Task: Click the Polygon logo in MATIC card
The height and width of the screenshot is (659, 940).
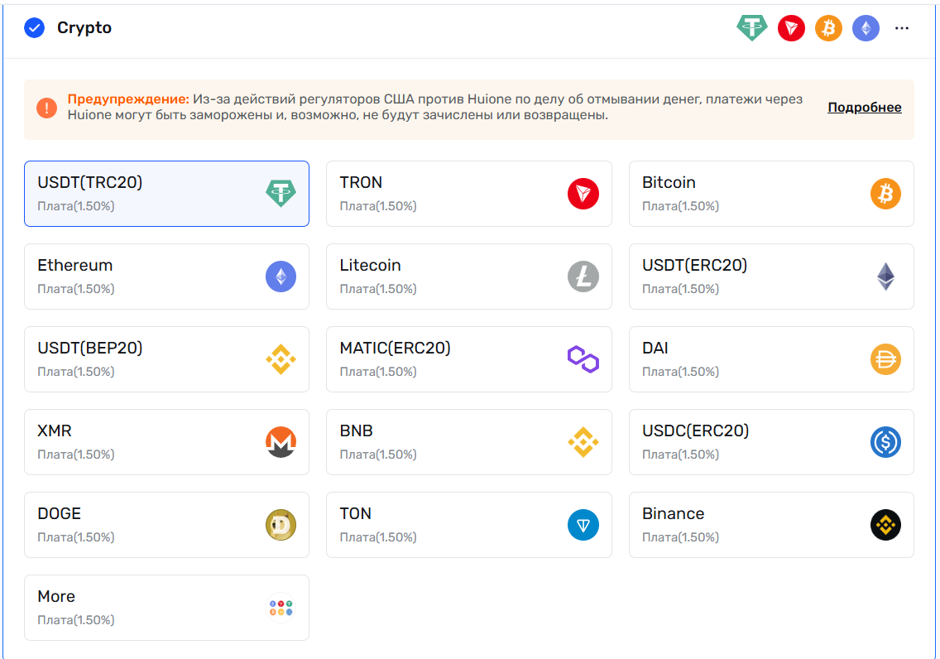Action: point(583,359)
